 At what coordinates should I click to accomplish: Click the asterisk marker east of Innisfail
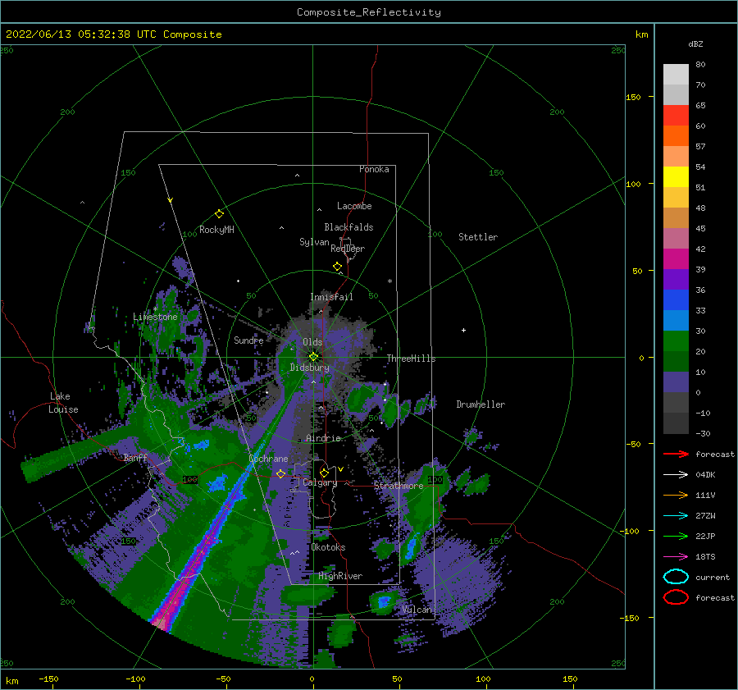[389, 281]
